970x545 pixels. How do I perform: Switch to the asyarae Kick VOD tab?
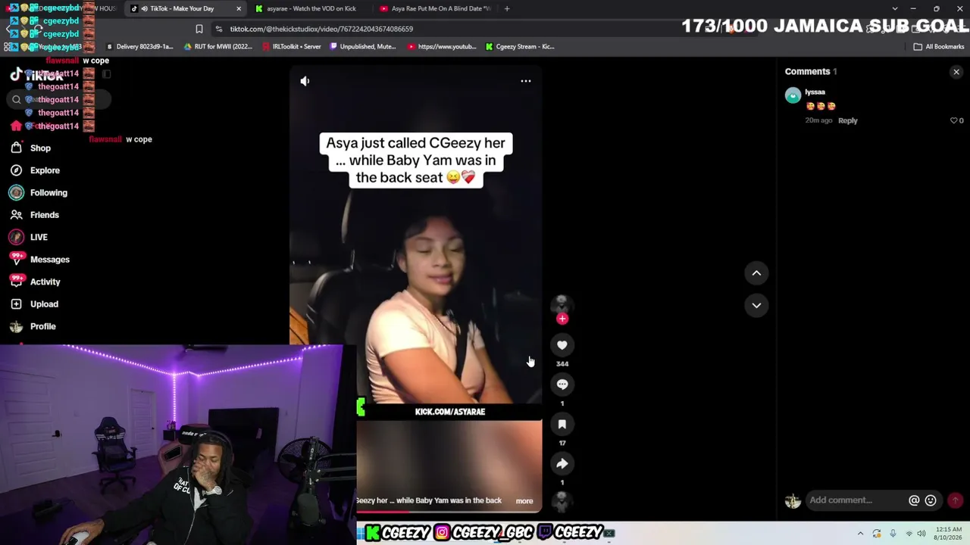click(x=311, y=8)
